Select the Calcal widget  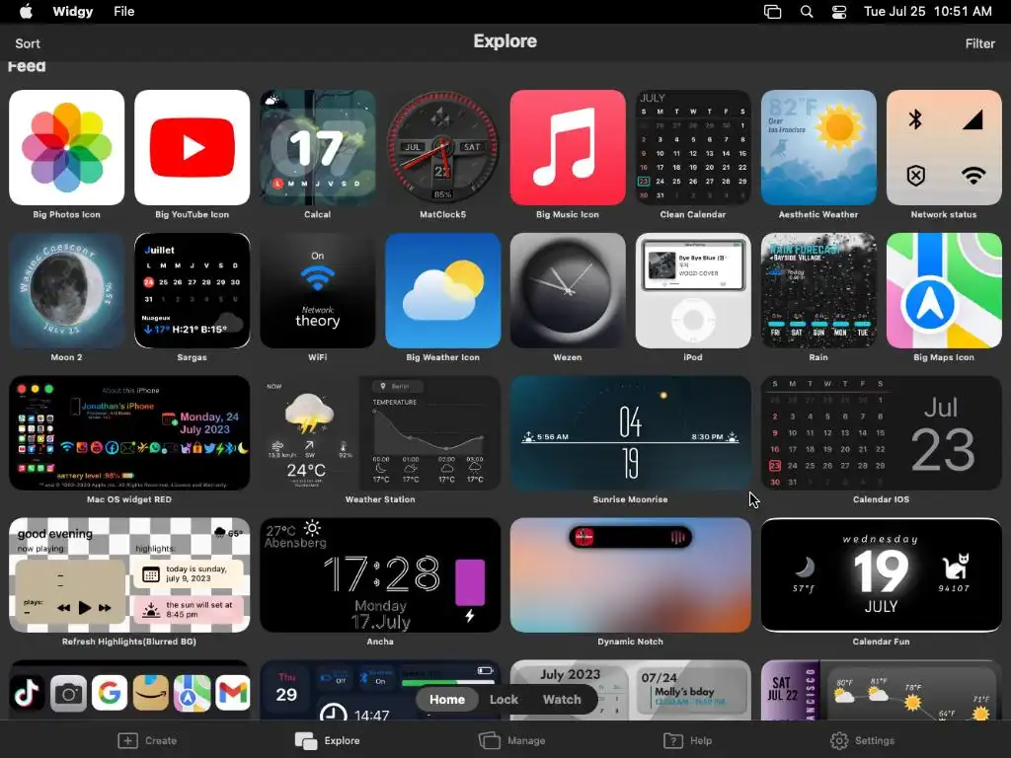point(317,148)
